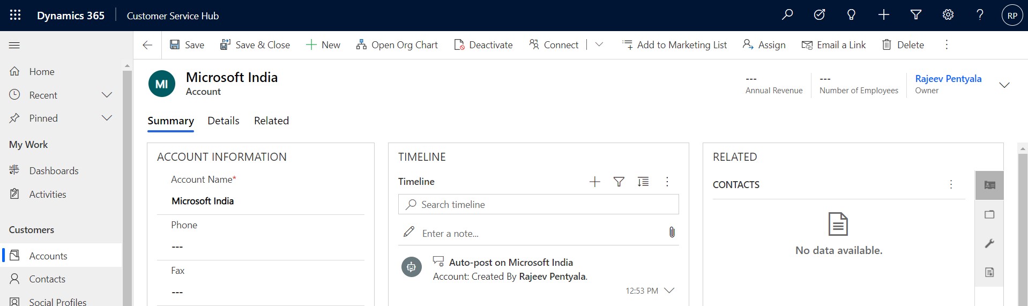The image size is (1028, 306).
Task: Open Org Chart for this account
Action: [397, 45]
